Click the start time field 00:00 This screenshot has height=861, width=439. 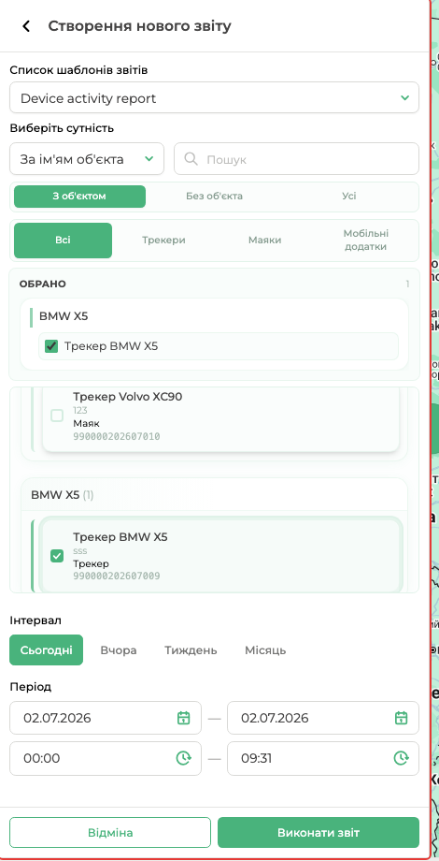pyautogui.click(x=106, y=758)
